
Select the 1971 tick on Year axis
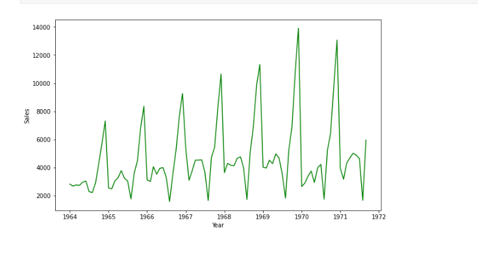click(340, 218)
